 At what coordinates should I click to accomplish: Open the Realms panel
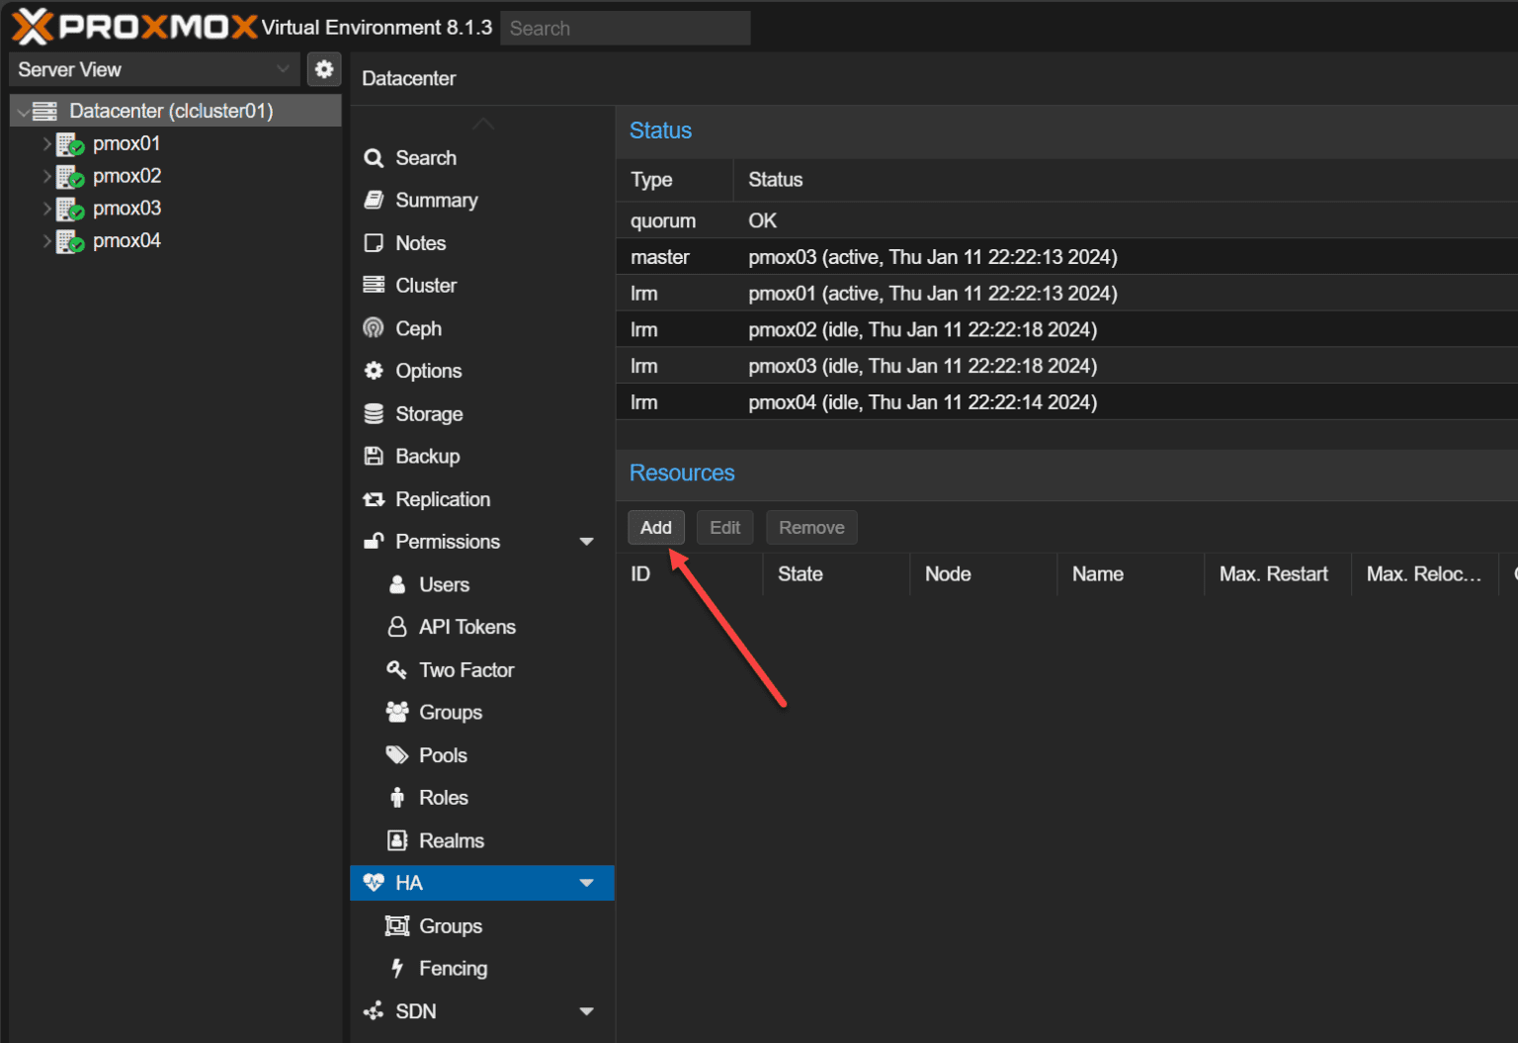pos(451,839)
